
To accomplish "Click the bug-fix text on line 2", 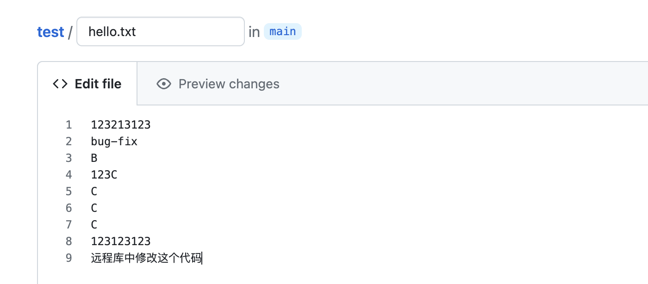I will [x=114, y=142].
